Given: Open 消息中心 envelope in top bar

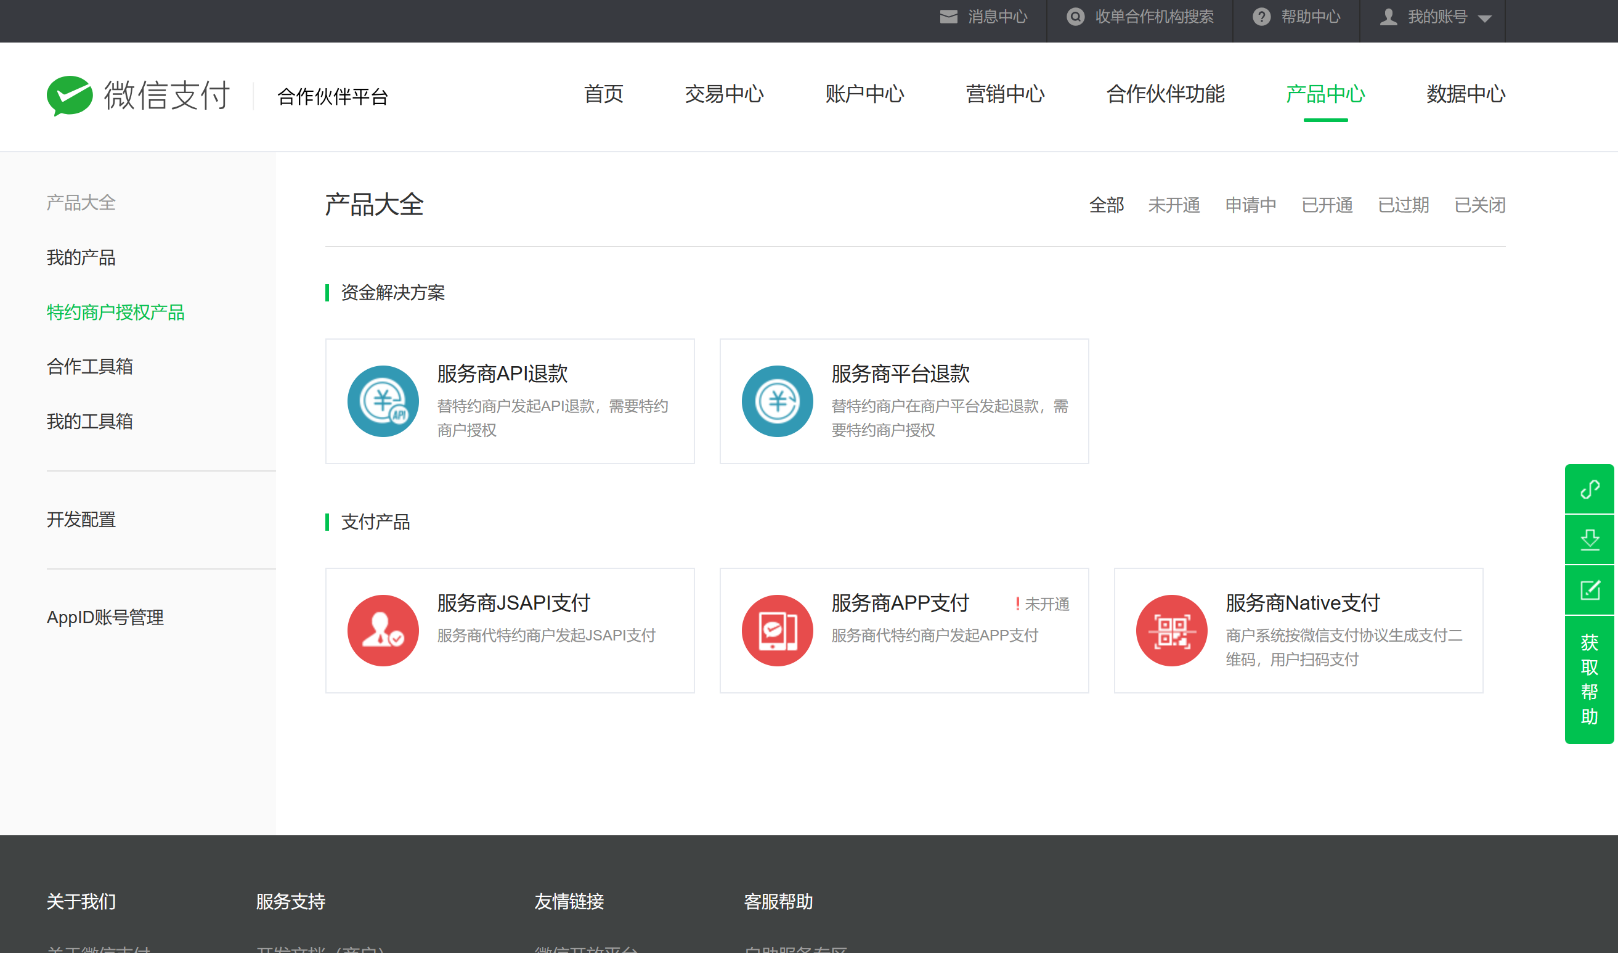Looking at the screenshot, I should tap(948, 17).
